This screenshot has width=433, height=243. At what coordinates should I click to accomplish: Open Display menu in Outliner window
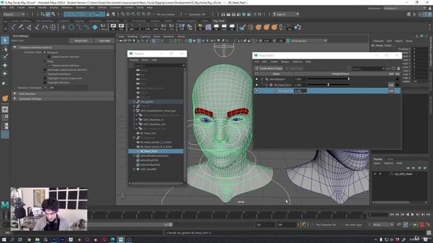pos(134,60)
